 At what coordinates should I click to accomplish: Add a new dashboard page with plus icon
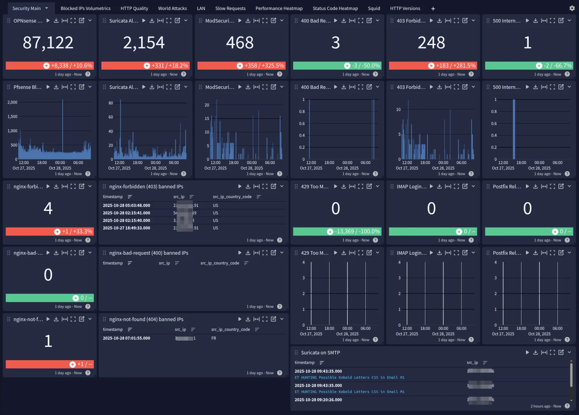tap(433, 9)
